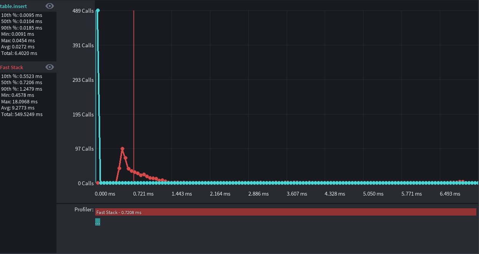479x254 pixels.
Task: Select the Fast Stack label heading
Action: click(12, 67)
